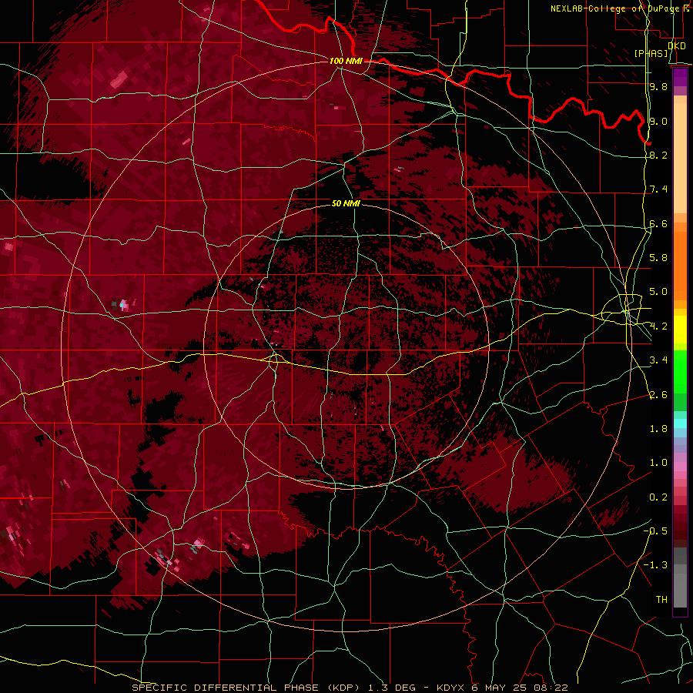The image size is (693, 693).
Task: Click the -0.5 value on color scale
Action: (655, 531)
